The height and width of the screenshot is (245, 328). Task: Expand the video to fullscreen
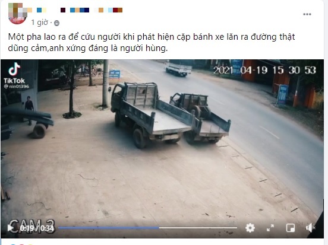tap(270, 228)
